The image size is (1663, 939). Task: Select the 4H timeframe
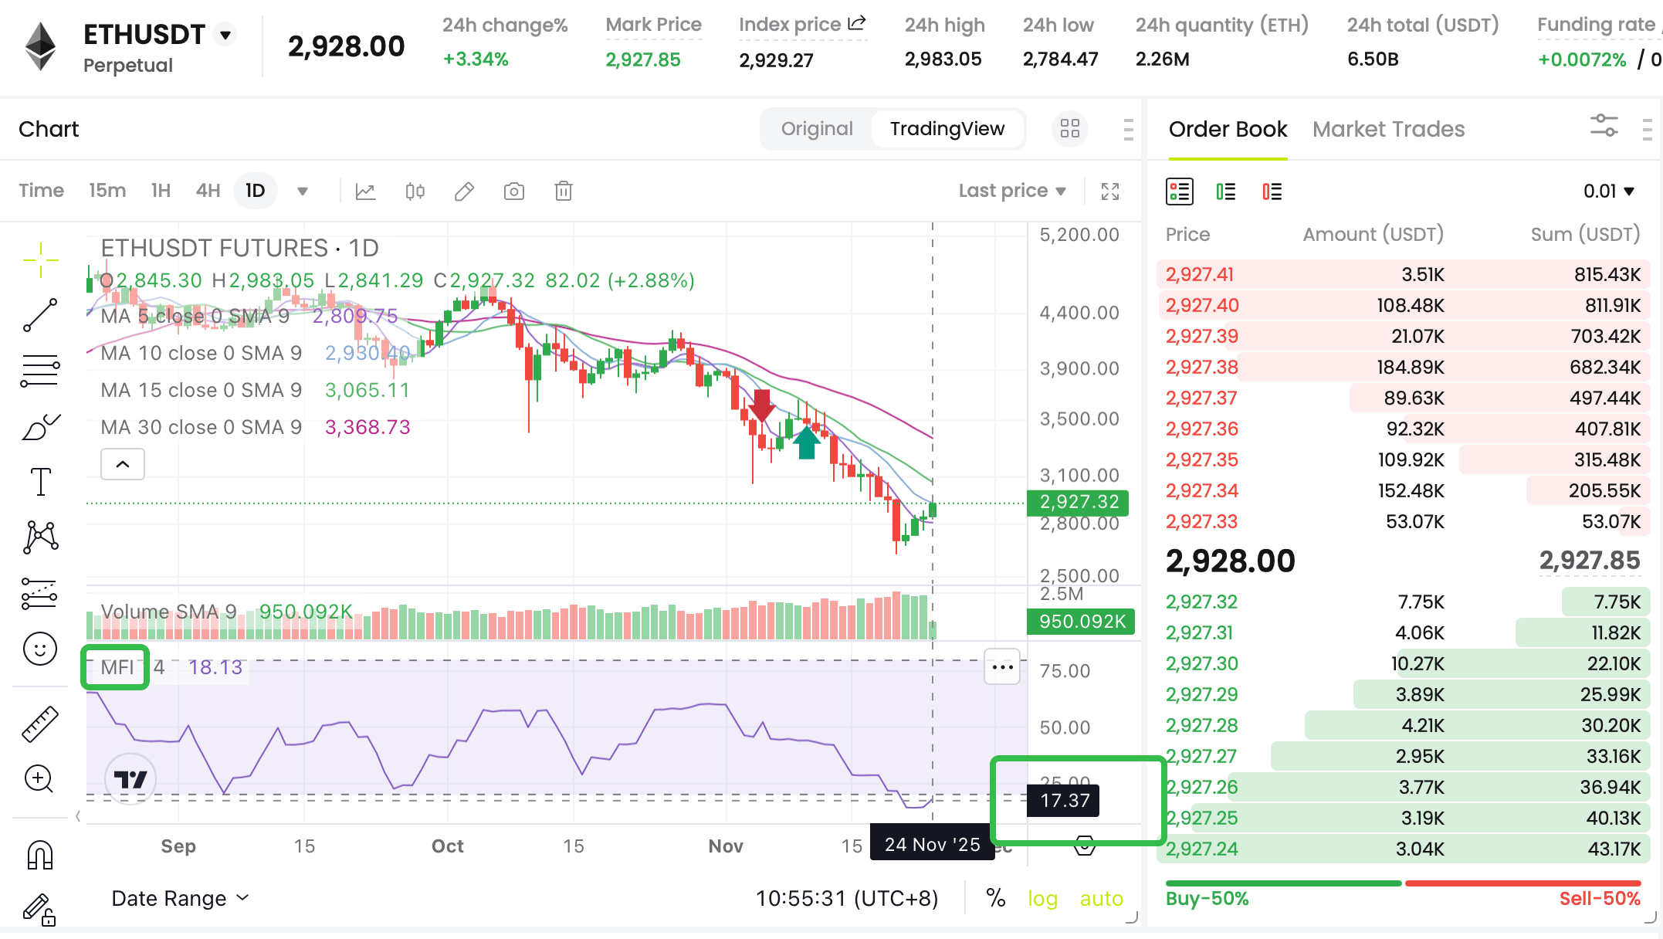click(207, 191)
